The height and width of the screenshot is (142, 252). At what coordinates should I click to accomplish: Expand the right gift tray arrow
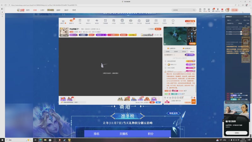158,99
